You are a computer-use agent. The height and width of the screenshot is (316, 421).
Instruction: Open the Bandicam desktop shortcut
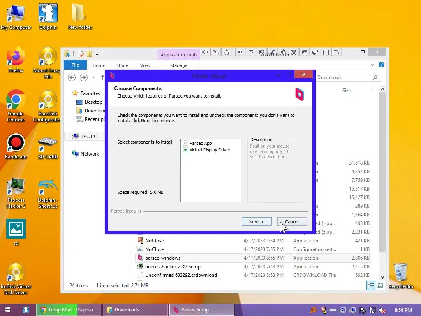pyautogui.click(x=16, y=146)
